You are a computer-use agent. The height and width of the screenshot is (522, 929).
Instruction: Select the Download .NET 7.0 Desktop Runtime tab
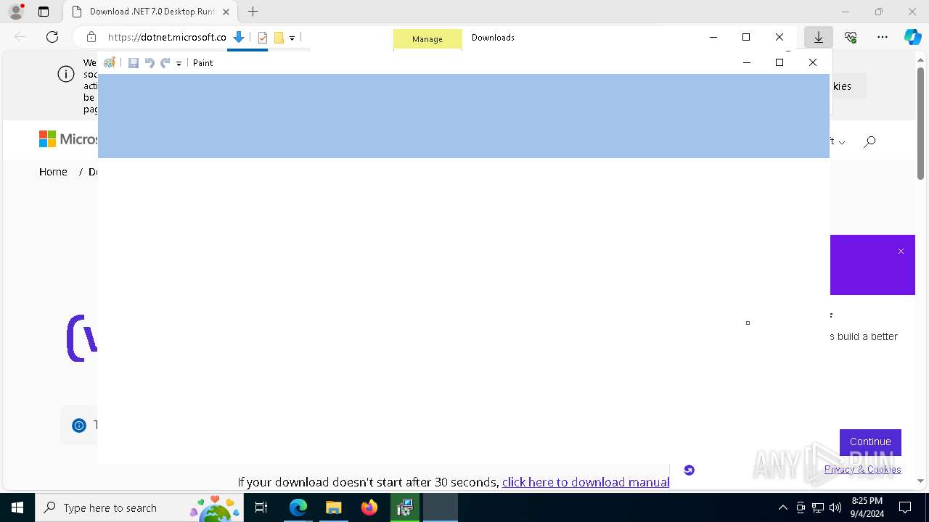pyautogui.click(x=150, y=12)
